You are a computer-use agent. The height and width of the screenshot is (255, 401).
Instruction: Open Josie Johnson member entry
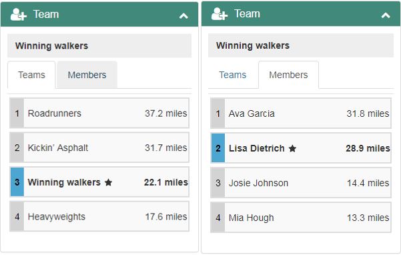click(x=301, y=183)
